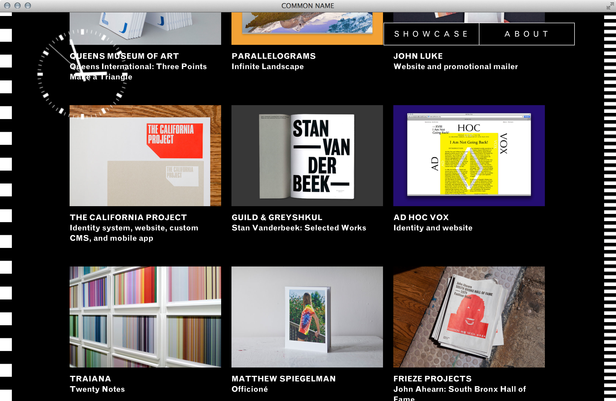Open the ABOUT navigation item
Image resolution: width=616 pixels, height=401 pixels.
click(x=527, y=34)
